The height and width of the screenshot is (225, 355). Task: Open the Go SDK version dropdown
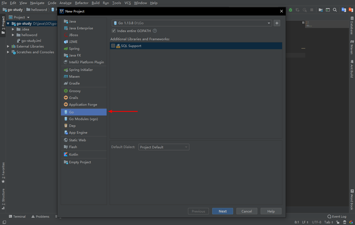[269, 23]
